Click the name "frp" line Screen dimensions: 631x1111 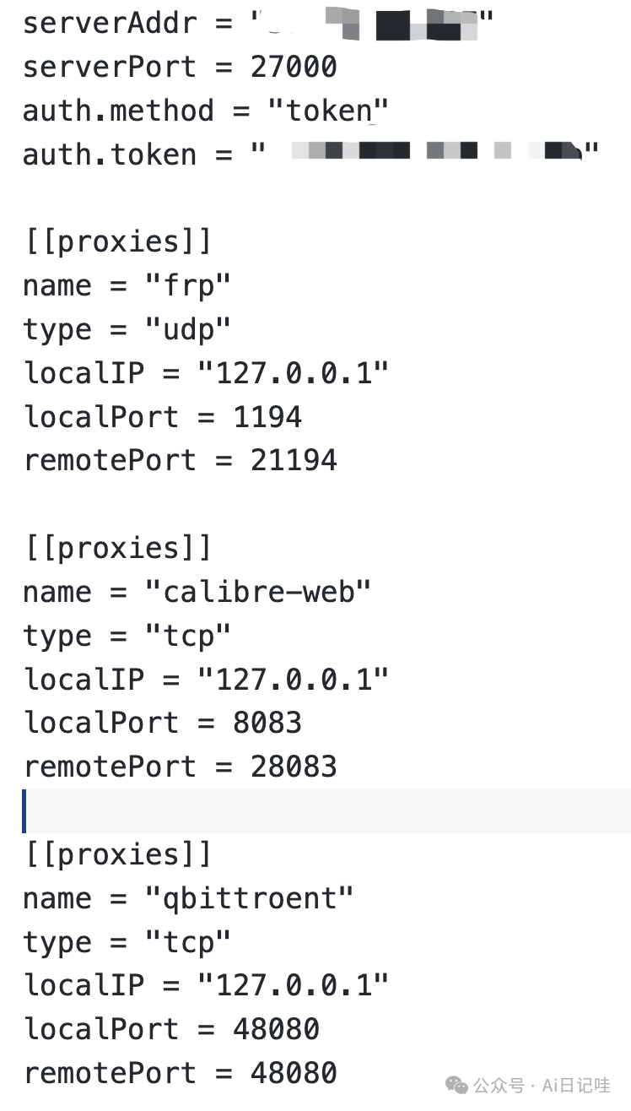(x=127, y=285)
